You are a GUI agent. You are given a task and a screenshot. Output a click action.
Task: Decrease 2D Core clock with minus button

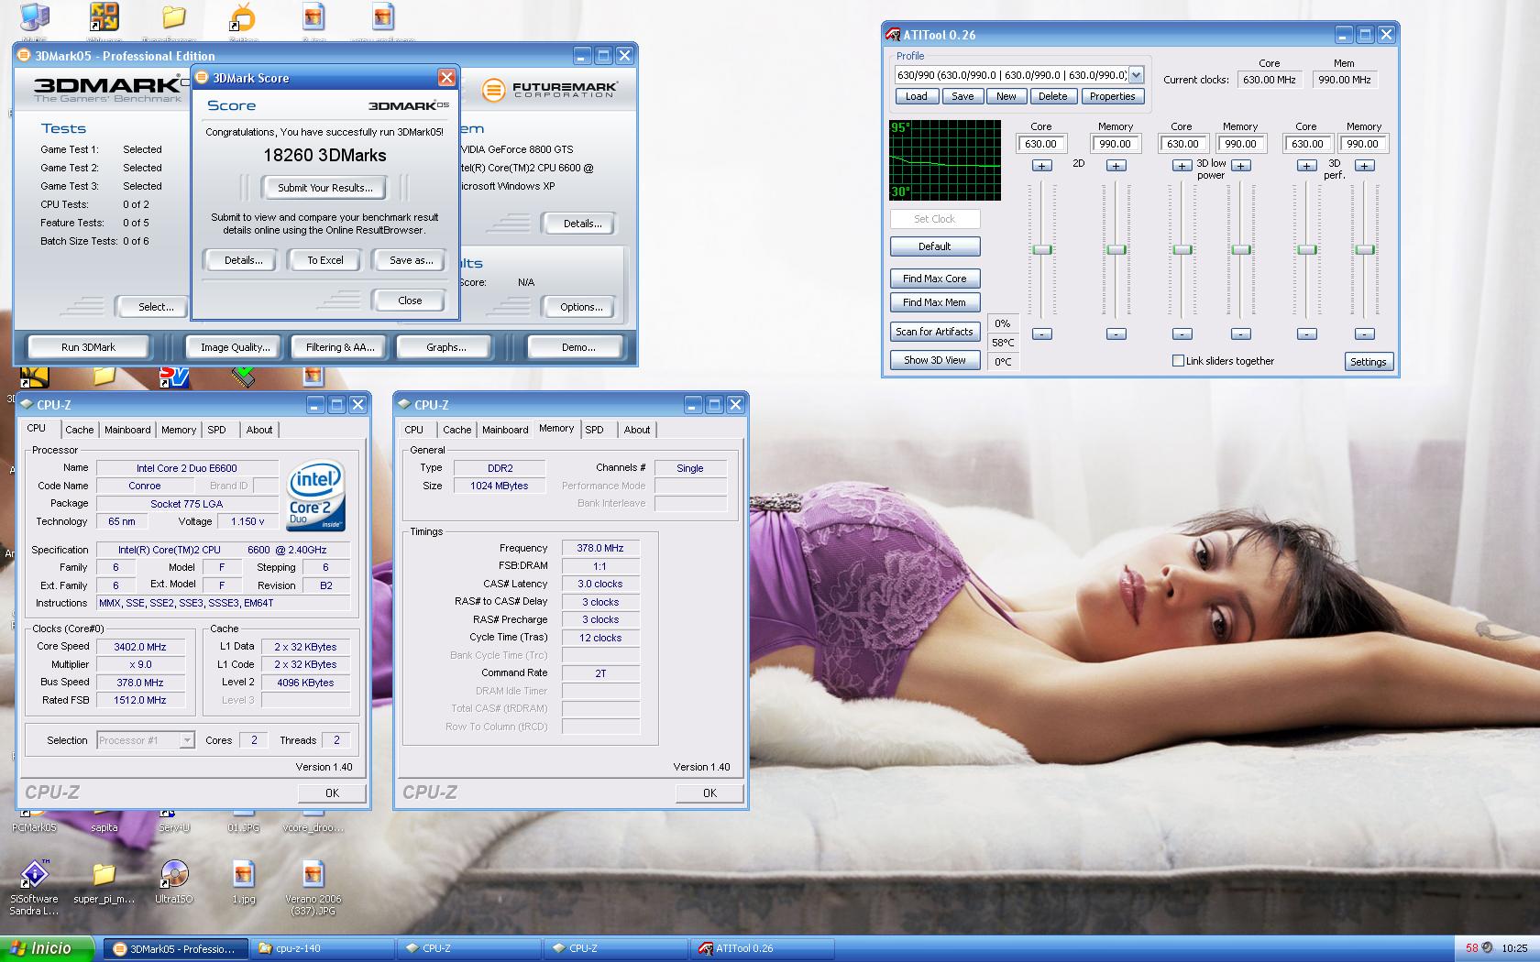point(1042,334)
